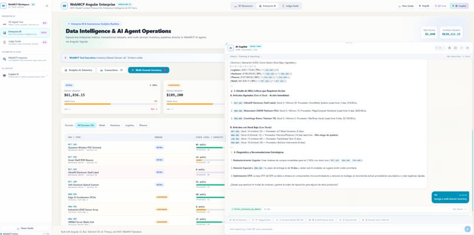Filter by All Domains chip
Screen dimensions: 474x235
[85, 125]
